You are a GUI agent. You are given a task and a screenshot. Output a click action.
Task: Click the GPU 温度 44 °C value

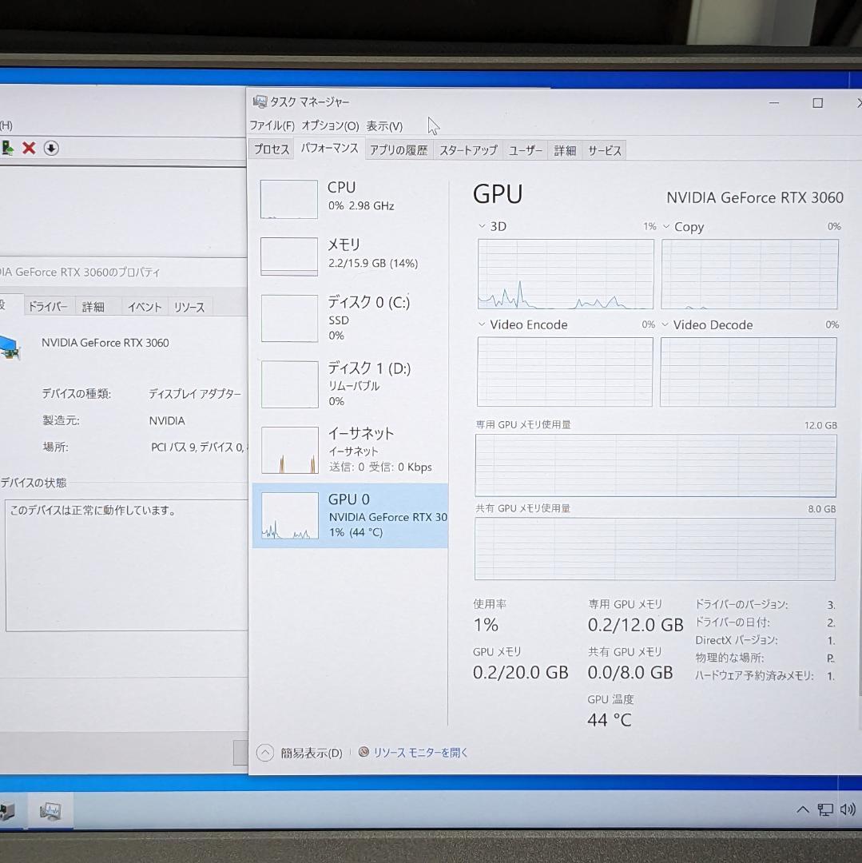coord(610,720)
